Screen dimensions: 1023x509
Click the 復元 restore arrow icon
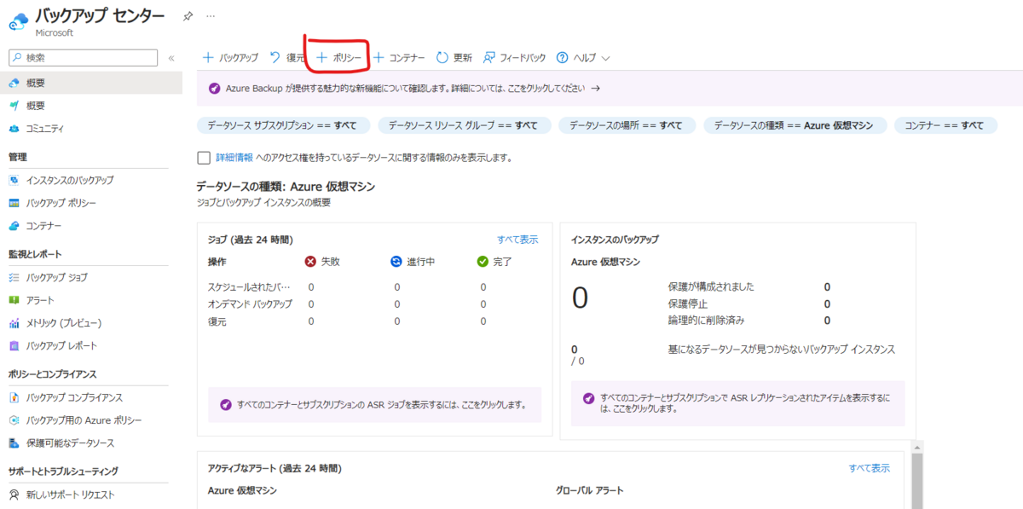coord(275,58)
